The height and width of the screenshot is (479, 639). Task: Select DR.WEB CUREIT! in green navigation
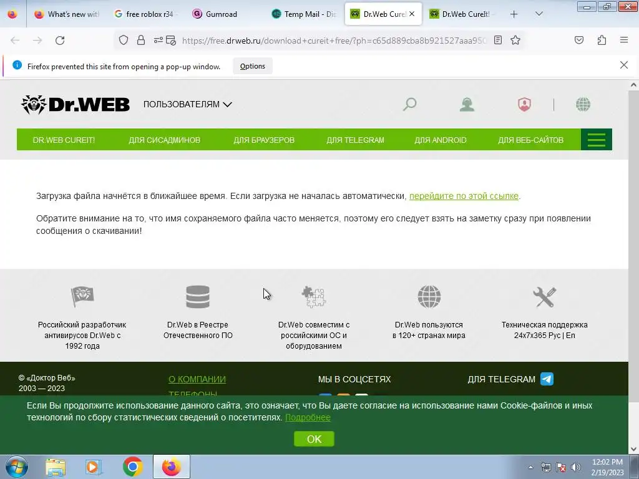coord(64,140)
